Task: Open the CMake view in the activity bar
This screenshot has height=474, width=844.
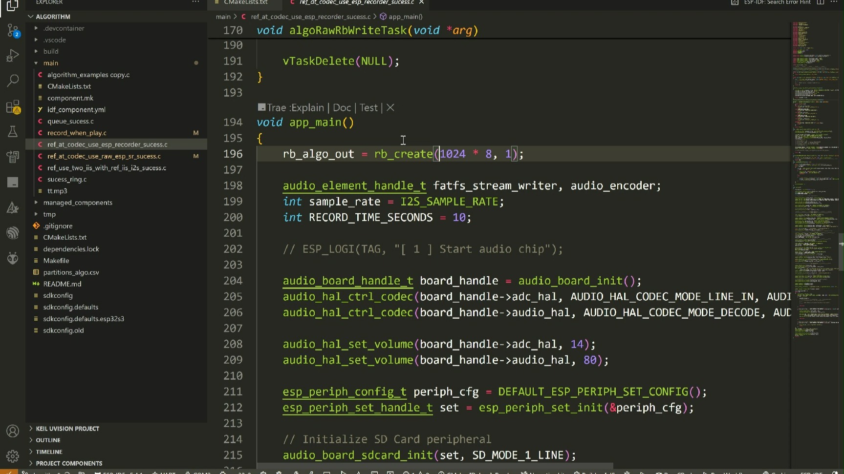Action: click(13, 207)
